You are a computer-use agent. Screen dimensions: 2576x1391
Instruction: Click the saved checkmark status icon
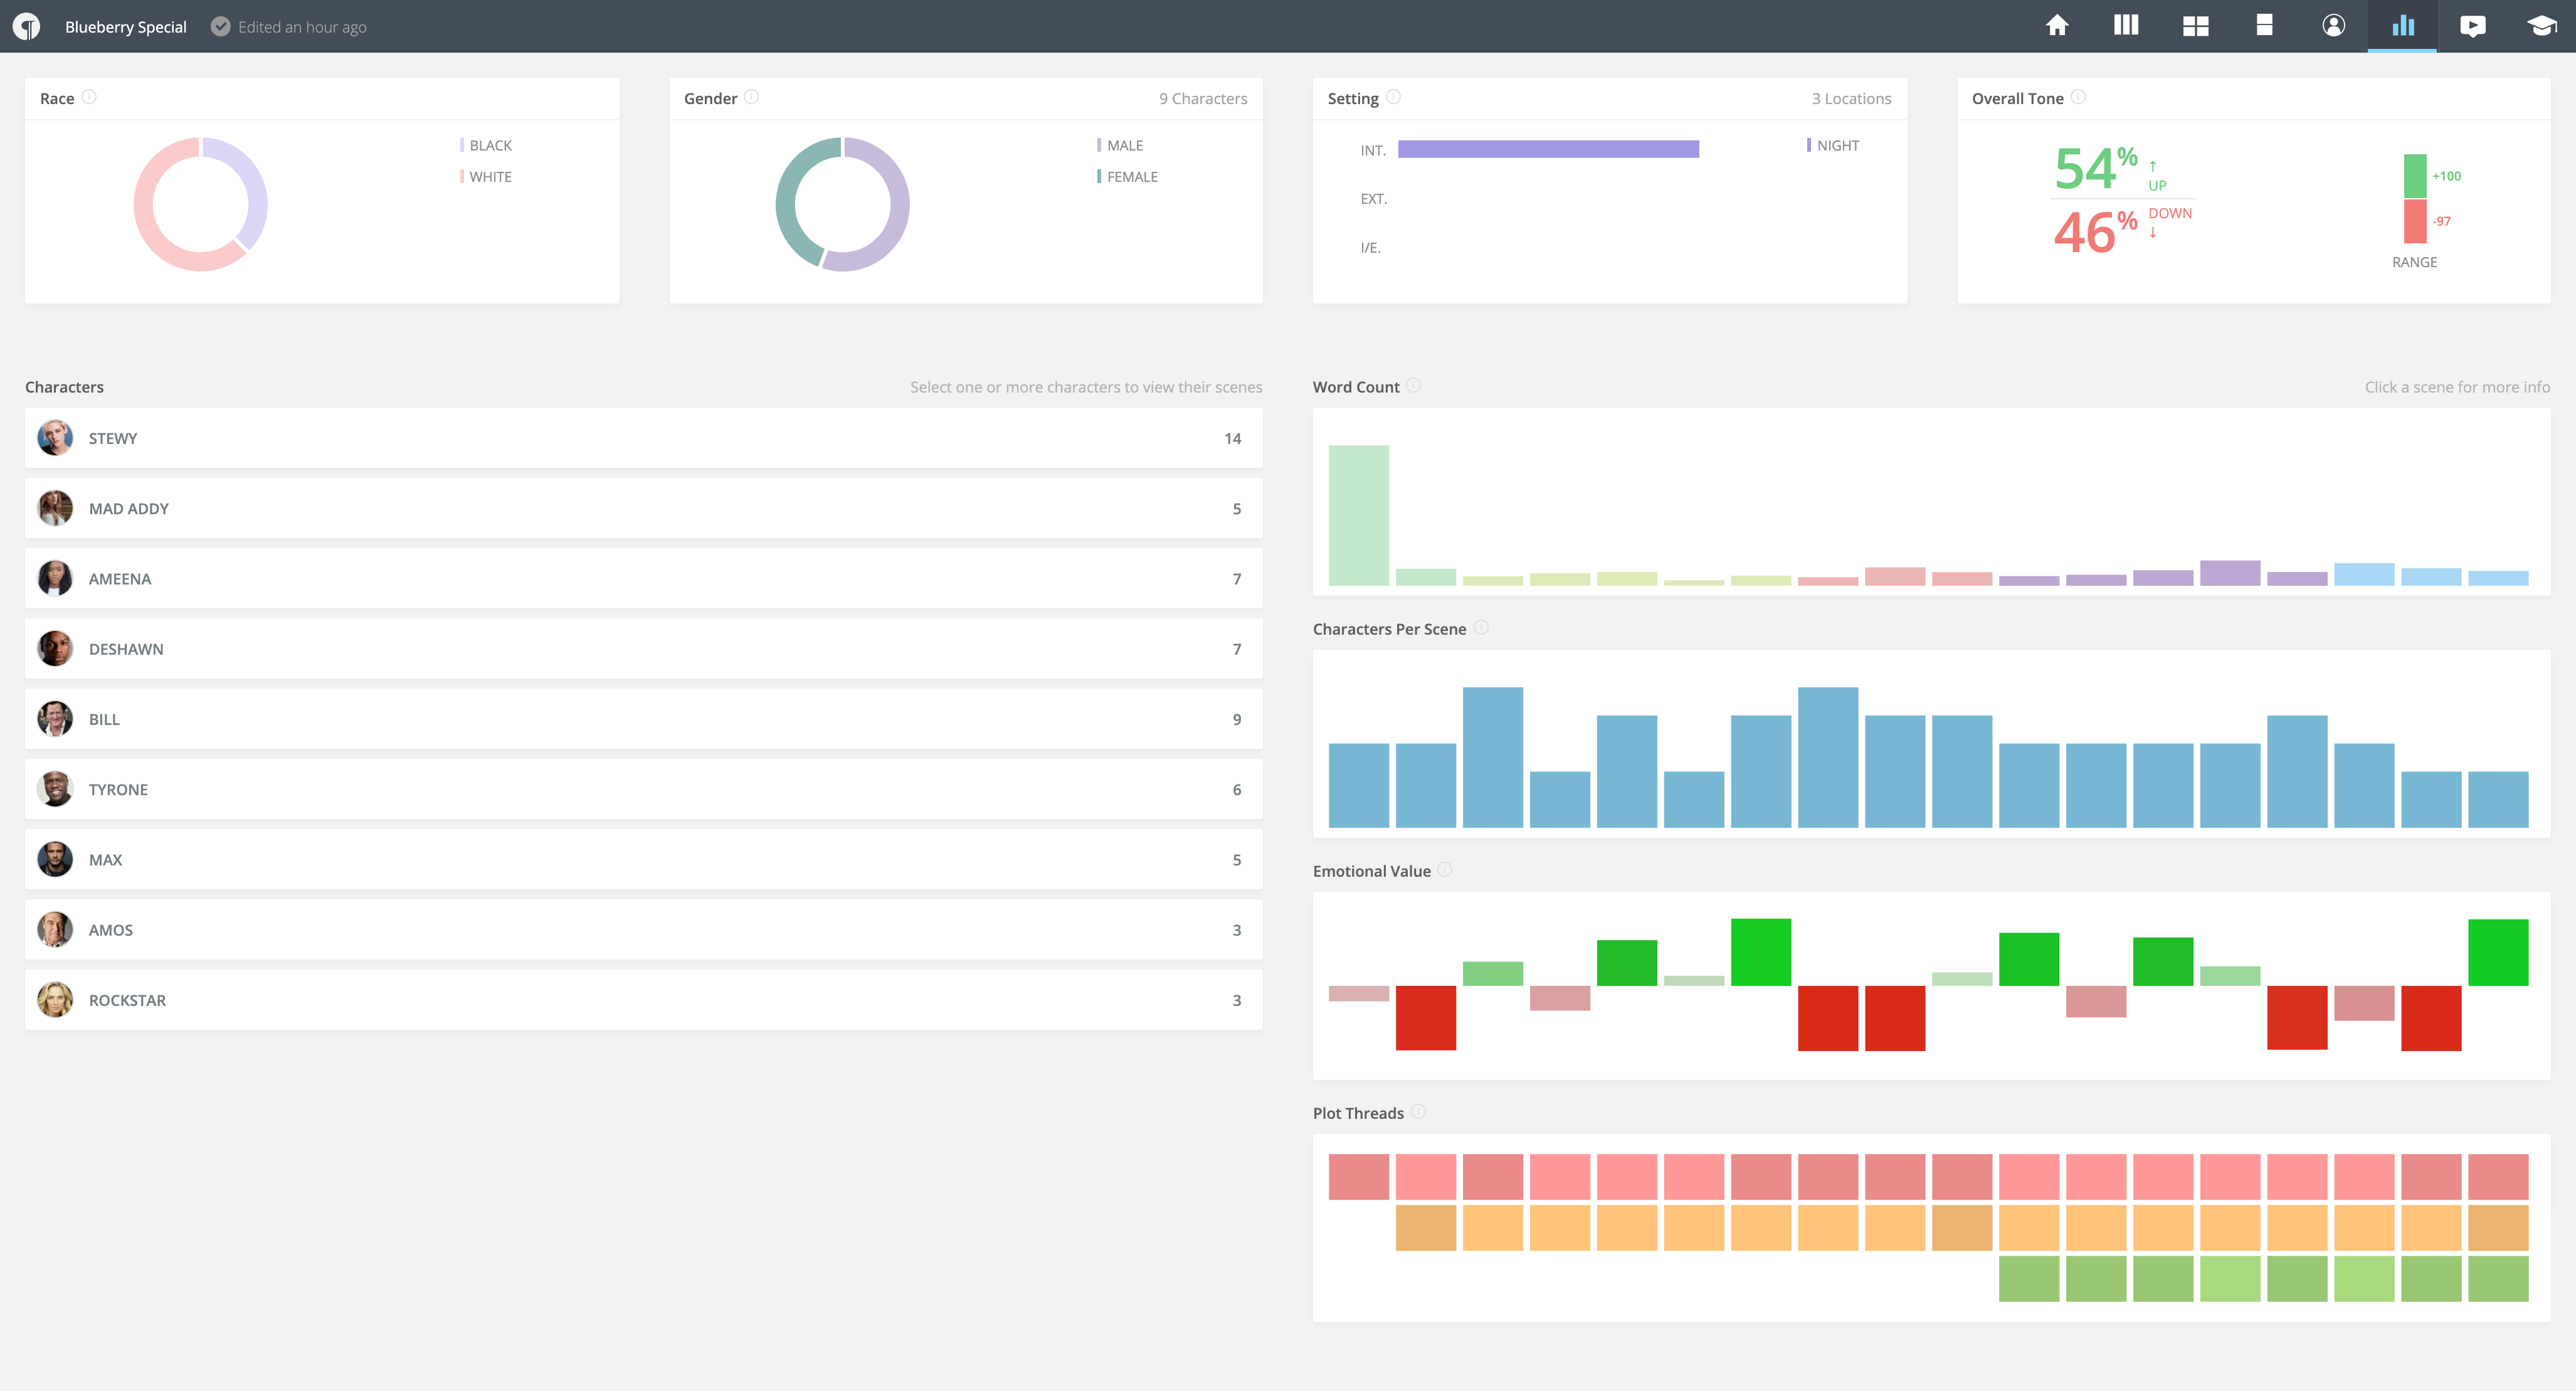(x=220, y=26)
